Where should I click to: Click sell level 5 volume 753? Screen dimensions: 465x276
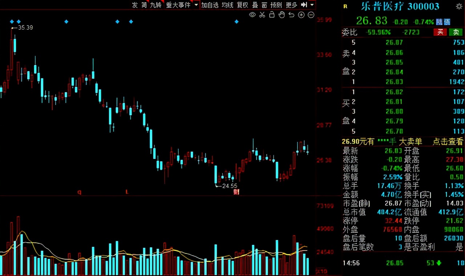tap(458, 42)
